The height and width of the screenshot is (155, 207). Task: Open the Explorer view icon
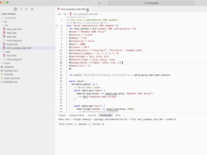click(x=16, y=9)
